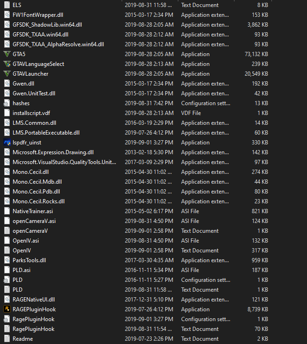Click the Mono.Cecil.dll file icon

point(7,172)
